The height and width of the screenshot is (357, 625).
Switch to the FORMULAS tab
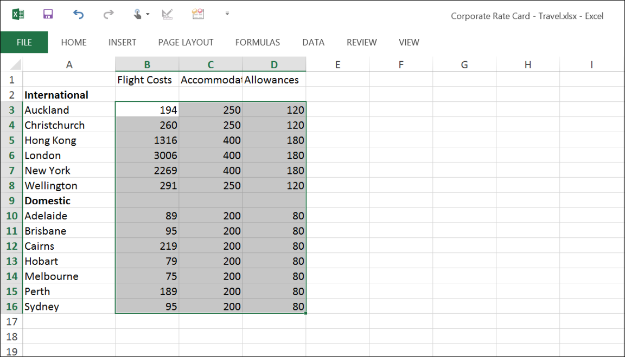point(258,42)
